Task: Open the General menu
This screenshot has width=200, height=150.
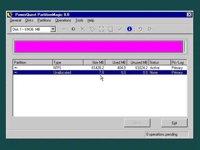Action: (x=15, y=20)
